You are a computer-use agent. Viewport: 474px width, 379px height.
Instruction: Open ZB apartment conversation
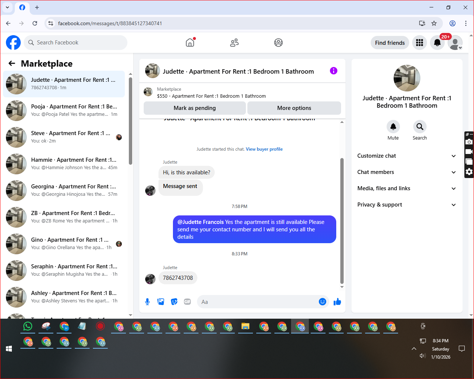click(64, 217)
